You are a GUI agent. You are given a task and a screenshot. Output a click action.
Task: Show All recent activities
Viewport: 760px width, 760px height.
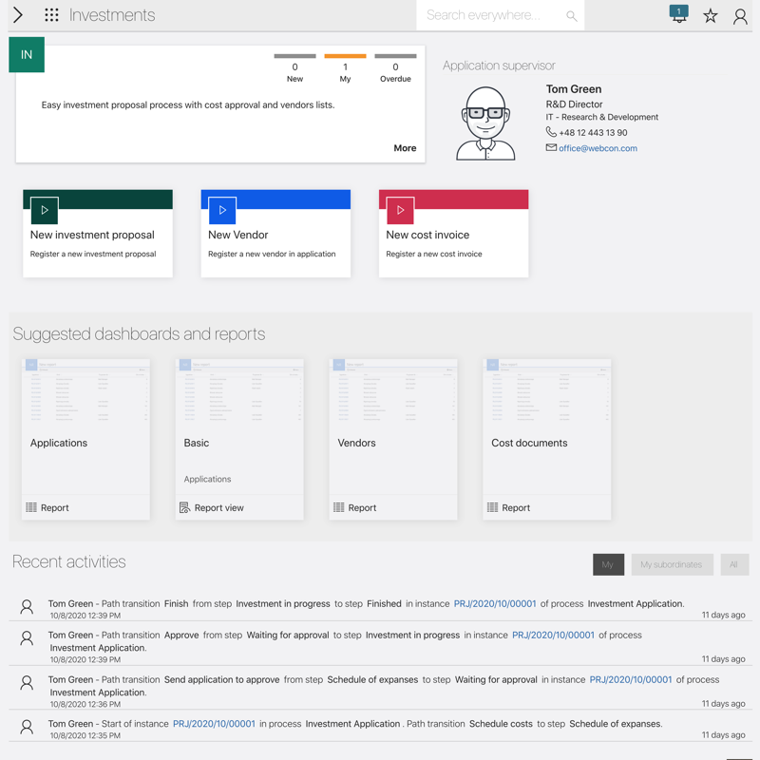coord(733,564)
